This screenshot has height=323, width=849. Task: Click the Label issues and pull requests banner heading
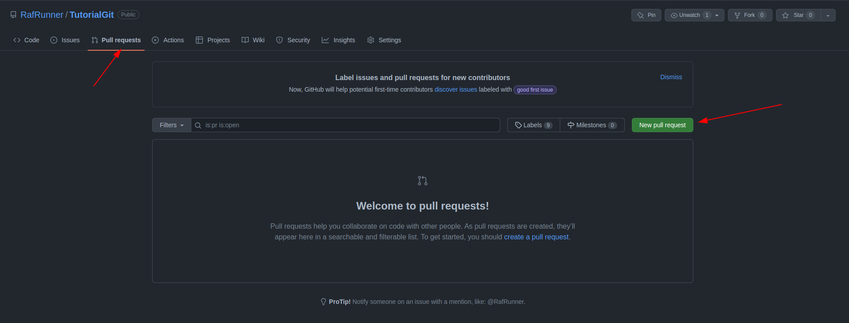[423, 77]
